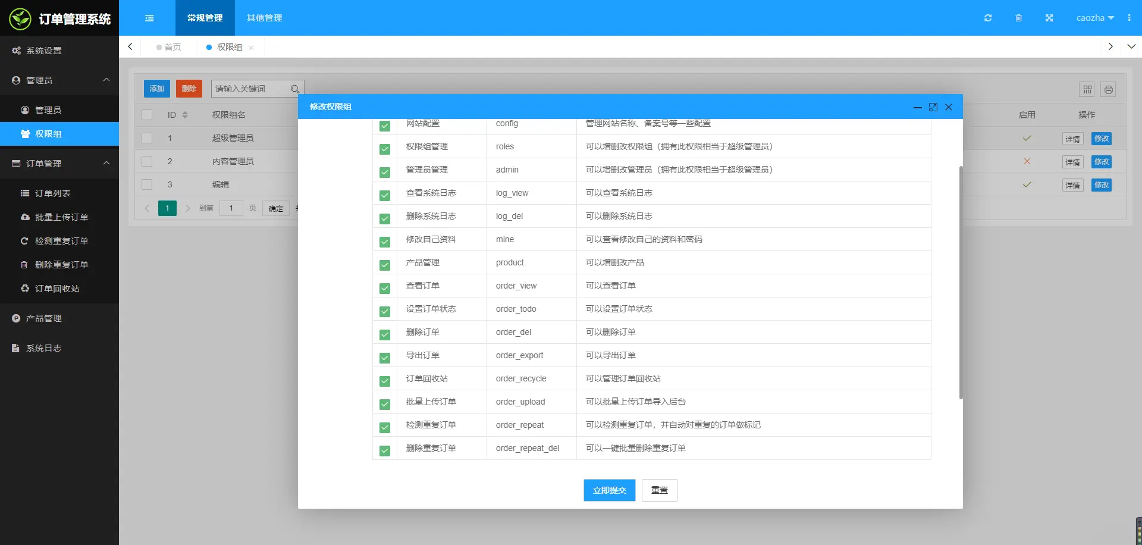1142x545 pixels.
Task: Click the grid layout icon above the table
Action: [x=1087, y=89]
